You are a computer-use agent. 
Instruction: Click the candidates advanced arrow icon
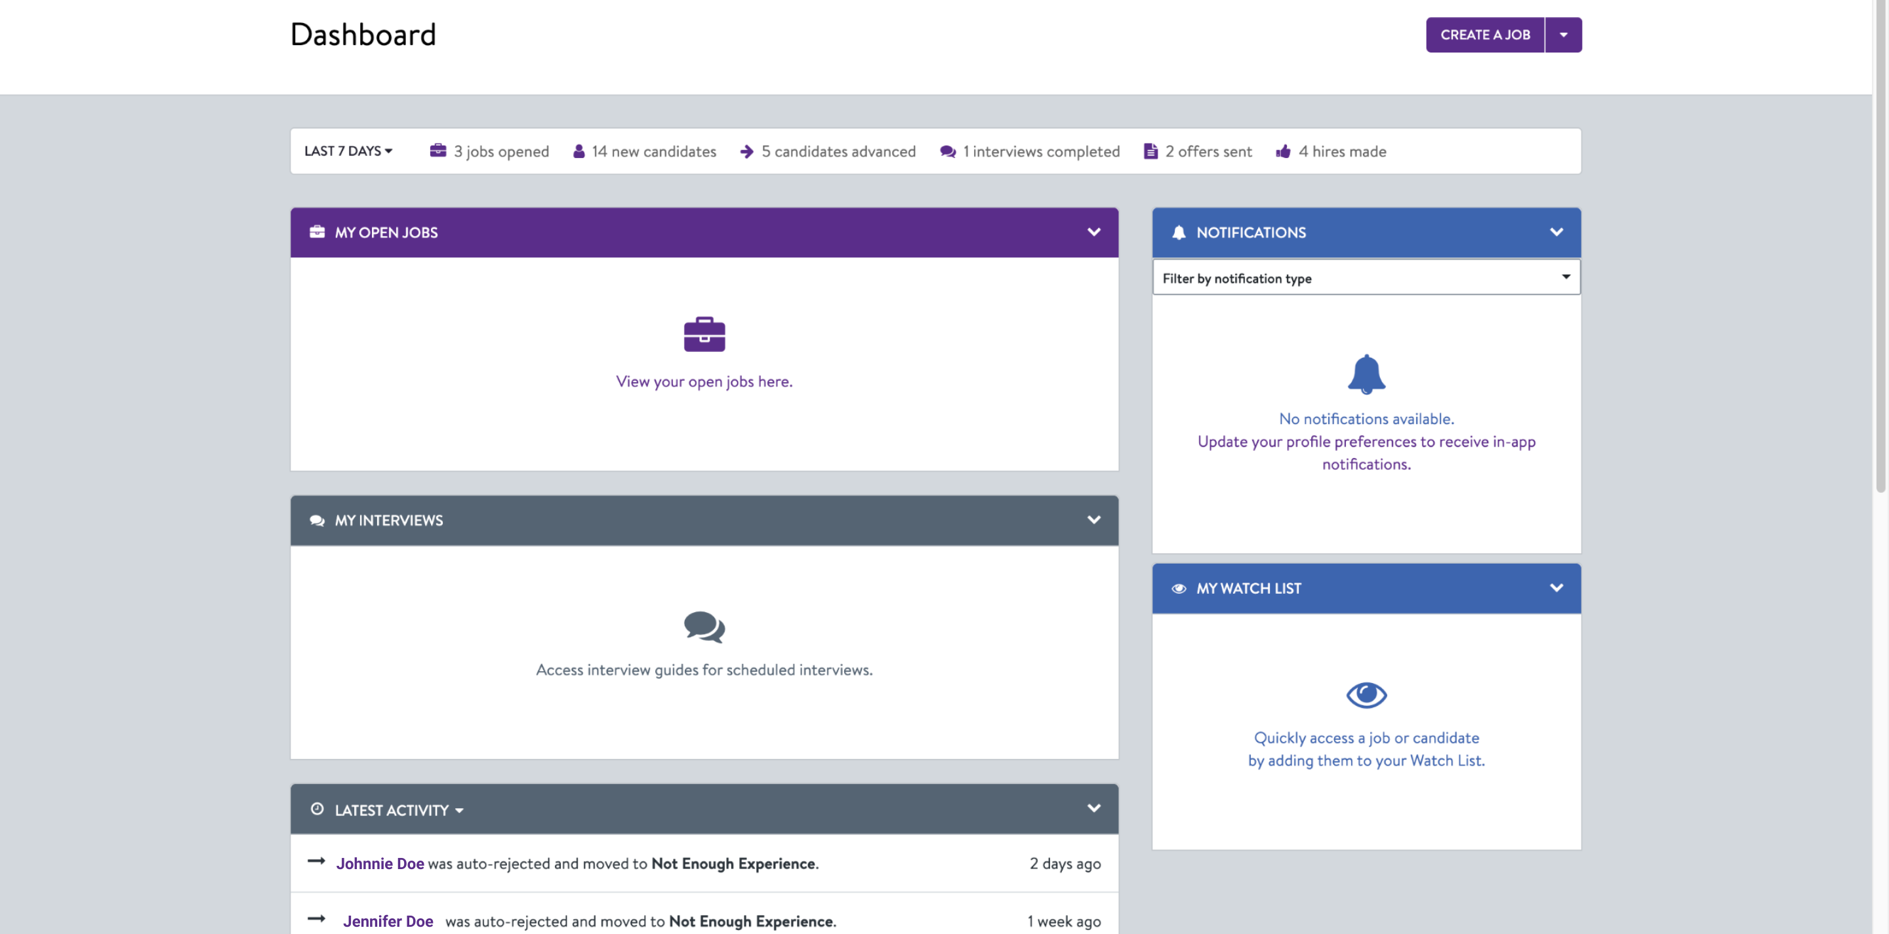pyautogui.click(x=746, y=151)
